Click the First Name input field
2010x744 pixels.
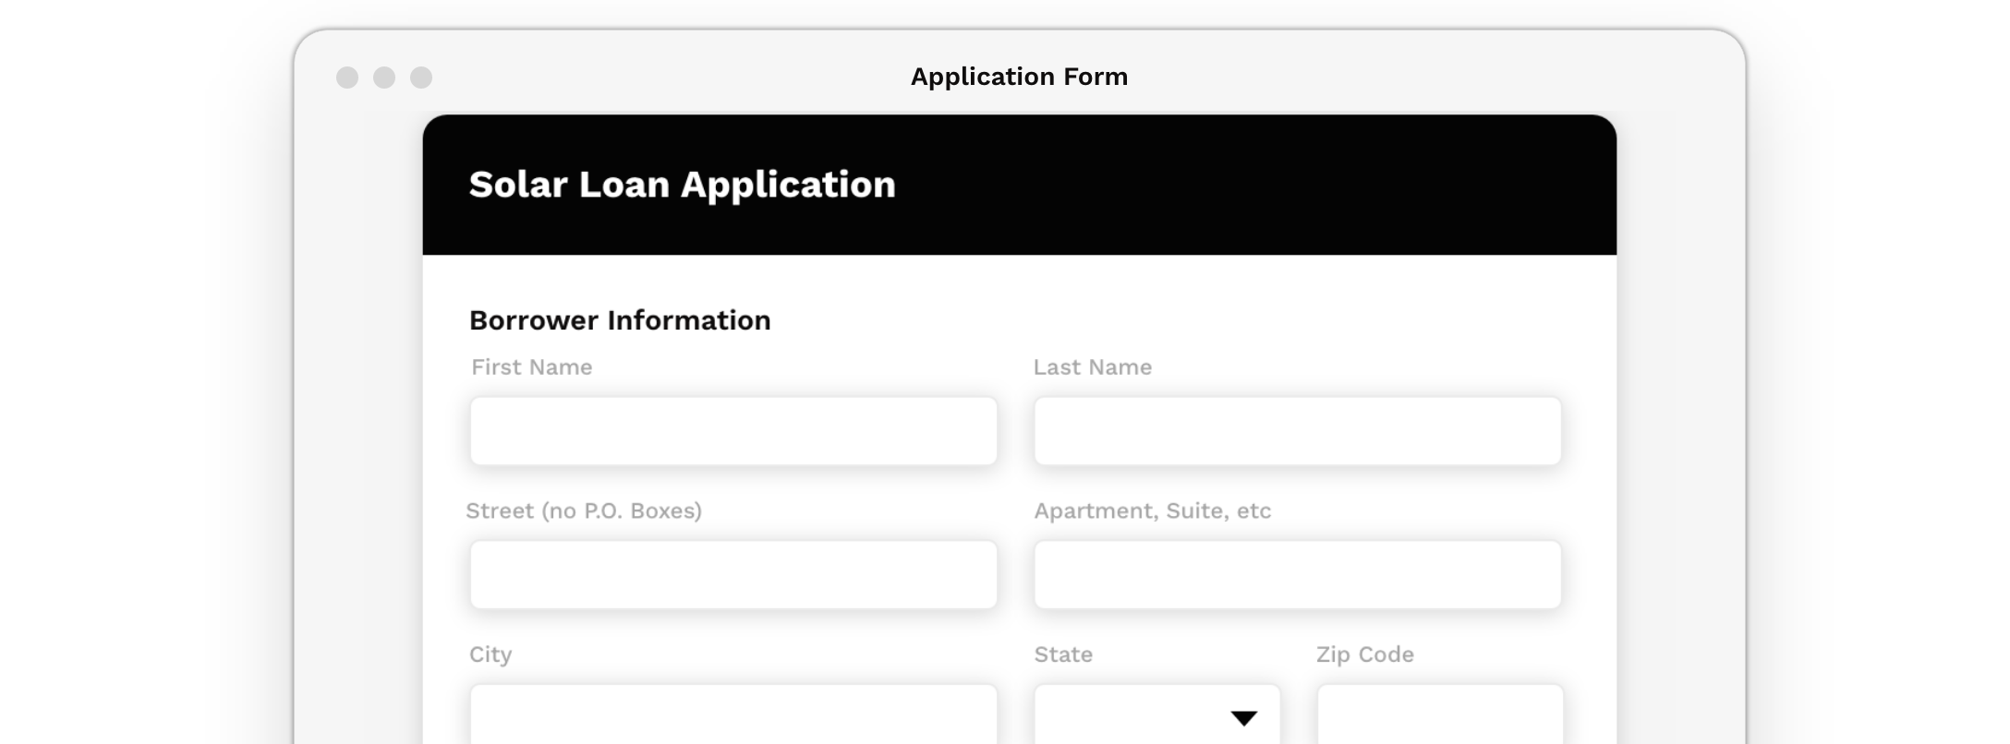pyautogui.click(x=733, y=430)
